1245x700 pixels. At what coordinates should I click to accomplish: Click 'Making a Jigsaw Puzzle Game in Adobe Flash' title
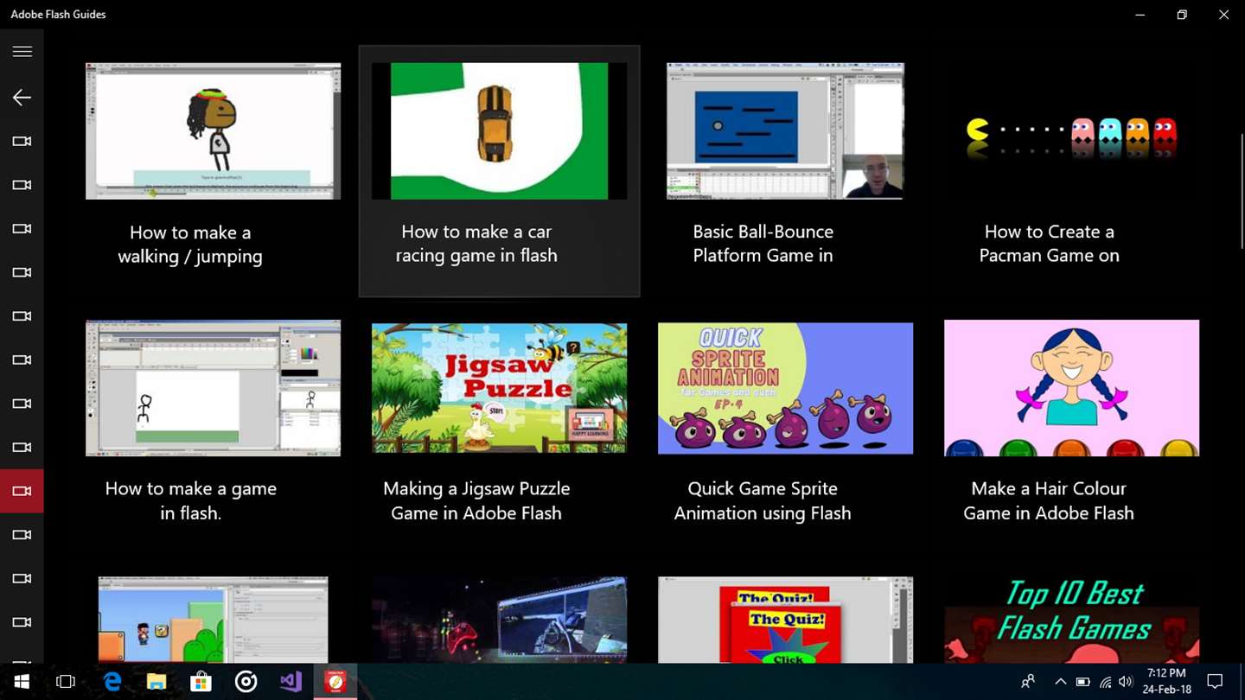476,500
